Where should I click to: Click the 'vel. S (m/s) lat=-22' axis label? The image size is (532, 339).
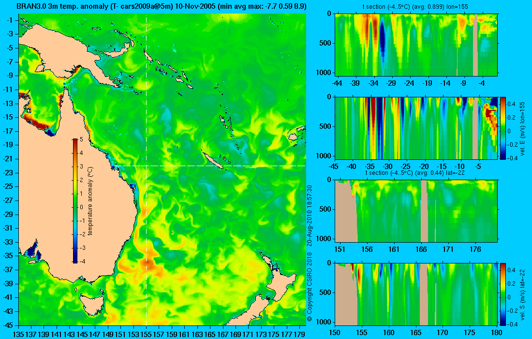522,294
